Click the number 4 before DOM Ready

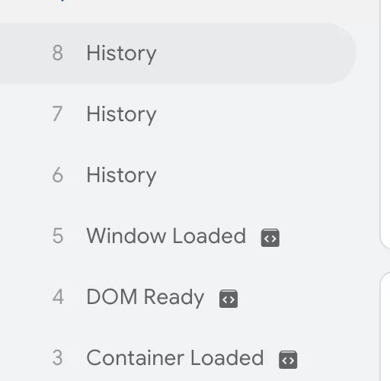pyautogui.click(x=58, y=297)
